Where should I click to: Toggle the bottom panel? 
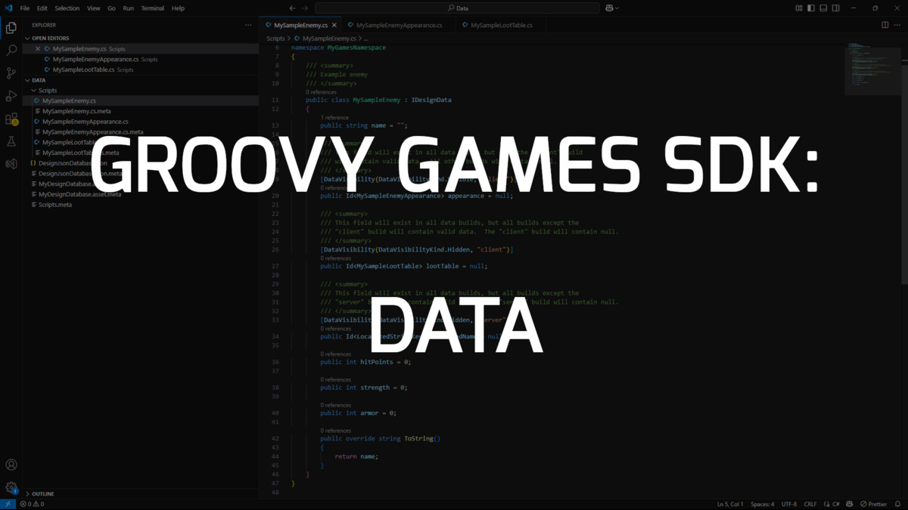pyautogui.click(x=823, y=8)
